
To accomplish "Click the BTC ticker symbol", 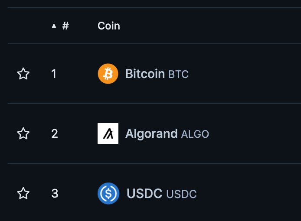I will coord(178,75).
